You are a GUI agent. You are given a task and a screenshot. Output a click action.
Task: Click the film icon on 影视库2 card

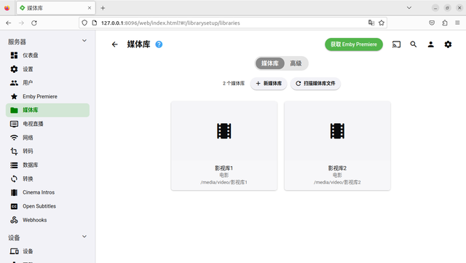pyautogui.click(x=337, y=131)
